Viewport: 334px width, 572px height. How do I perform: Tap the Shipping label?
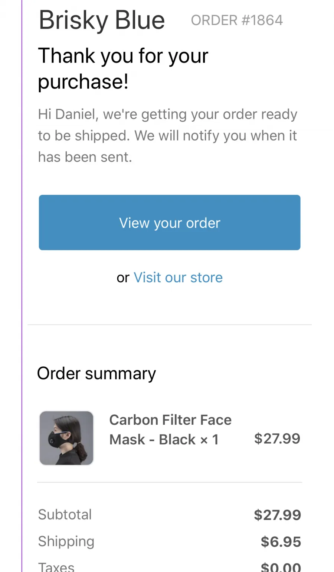(x=66, y=542)
